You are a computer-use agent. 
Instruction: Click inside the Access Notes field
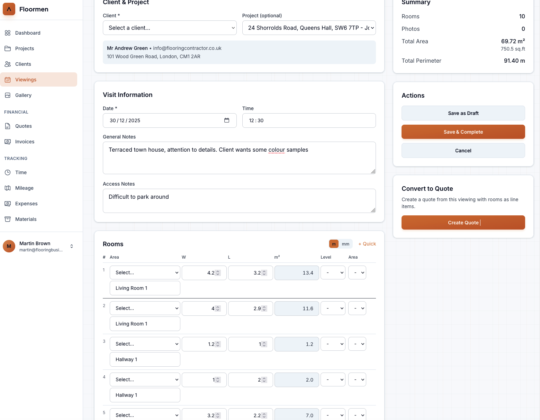tap(239, 201)
